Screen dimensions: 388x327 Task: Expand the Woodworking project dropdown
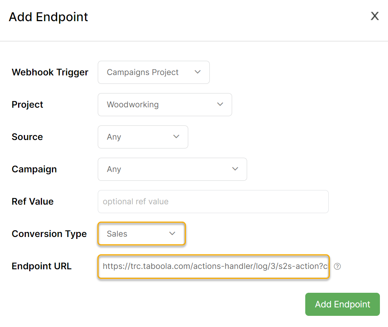click(x=164, y=105)
